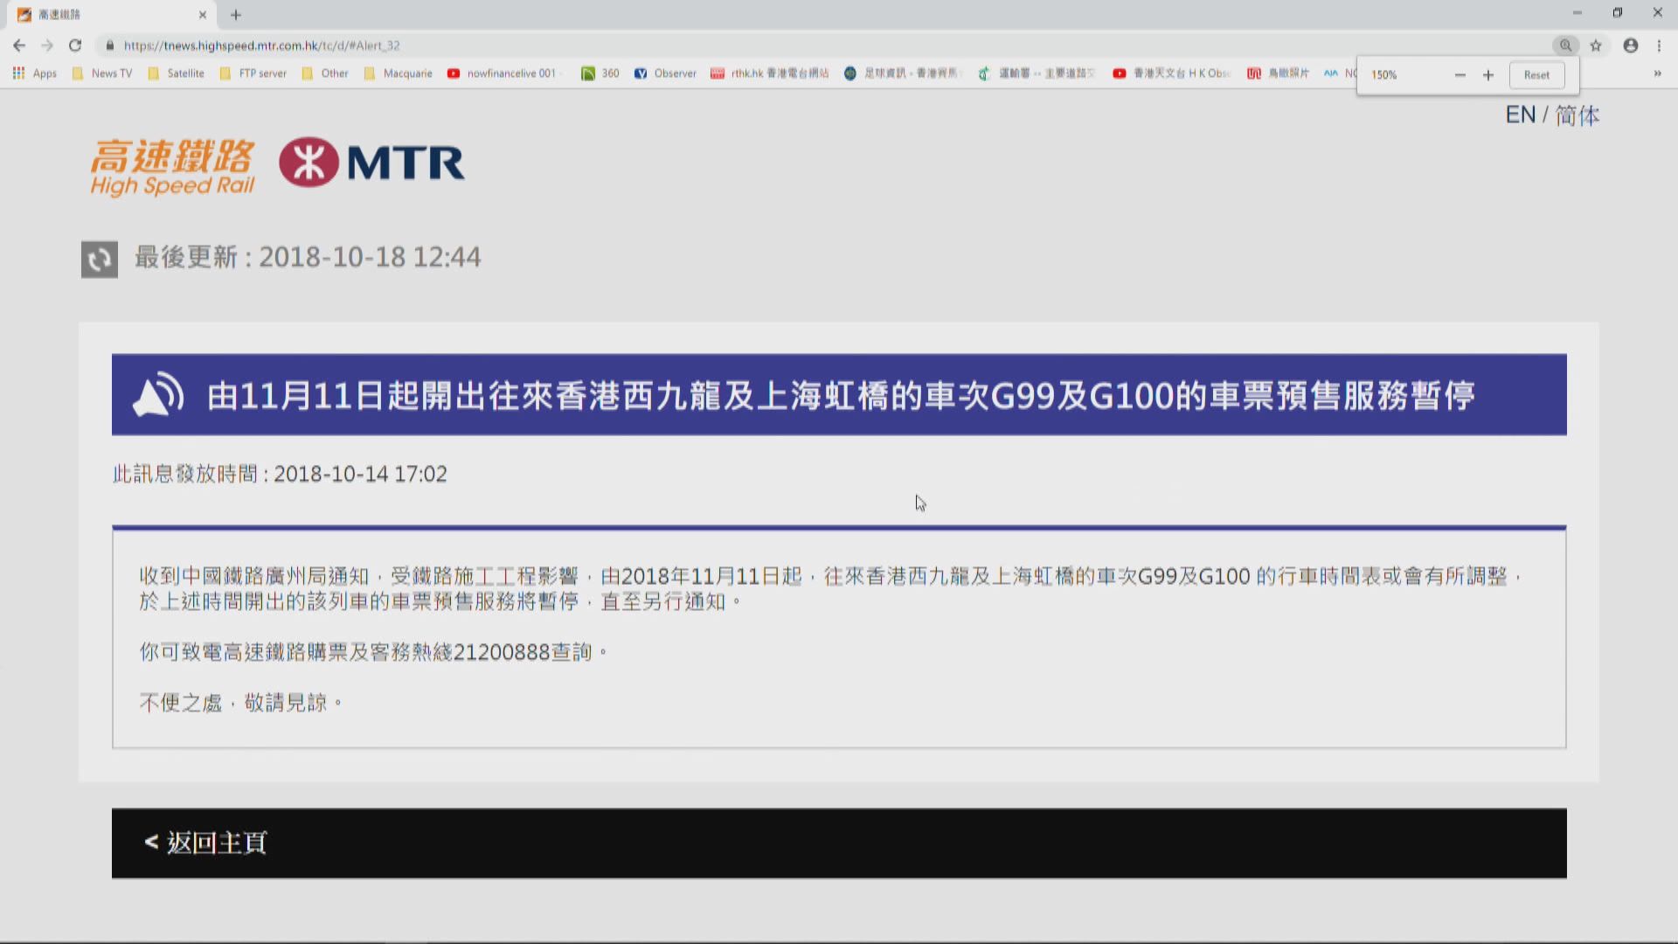Click the MTR logo
1678x944 pixels.
pos(371,163)
